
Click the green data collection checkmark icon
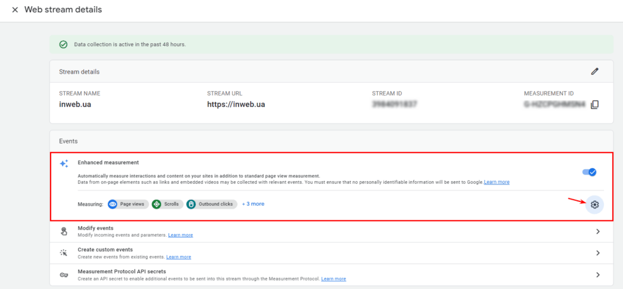click(63, 44)
